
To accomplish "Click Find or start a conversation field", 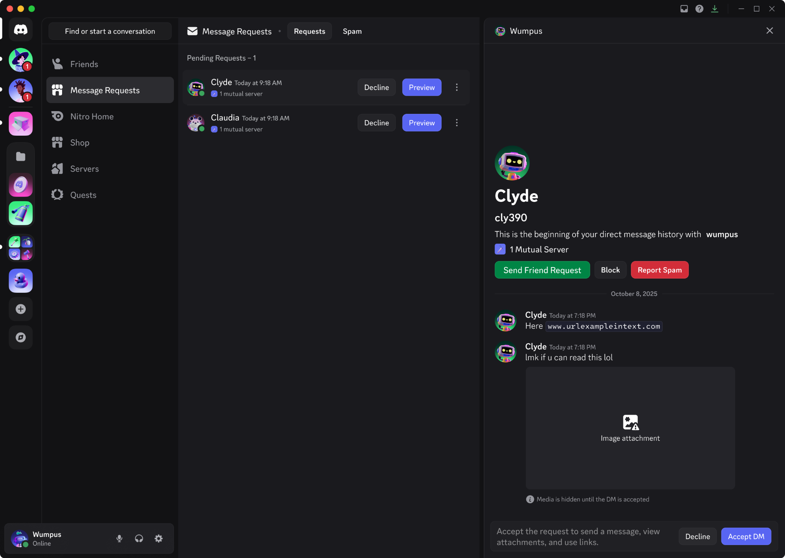I will coord(110,31).
